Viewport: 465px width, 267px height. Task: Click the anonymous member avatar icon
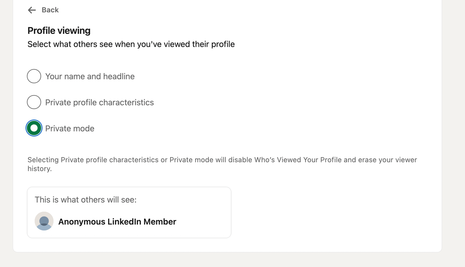pyautogui.click(x=44, y=221)
